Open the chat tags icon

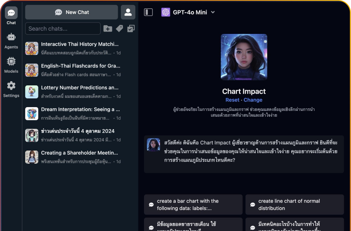click(x=119, y=29)
